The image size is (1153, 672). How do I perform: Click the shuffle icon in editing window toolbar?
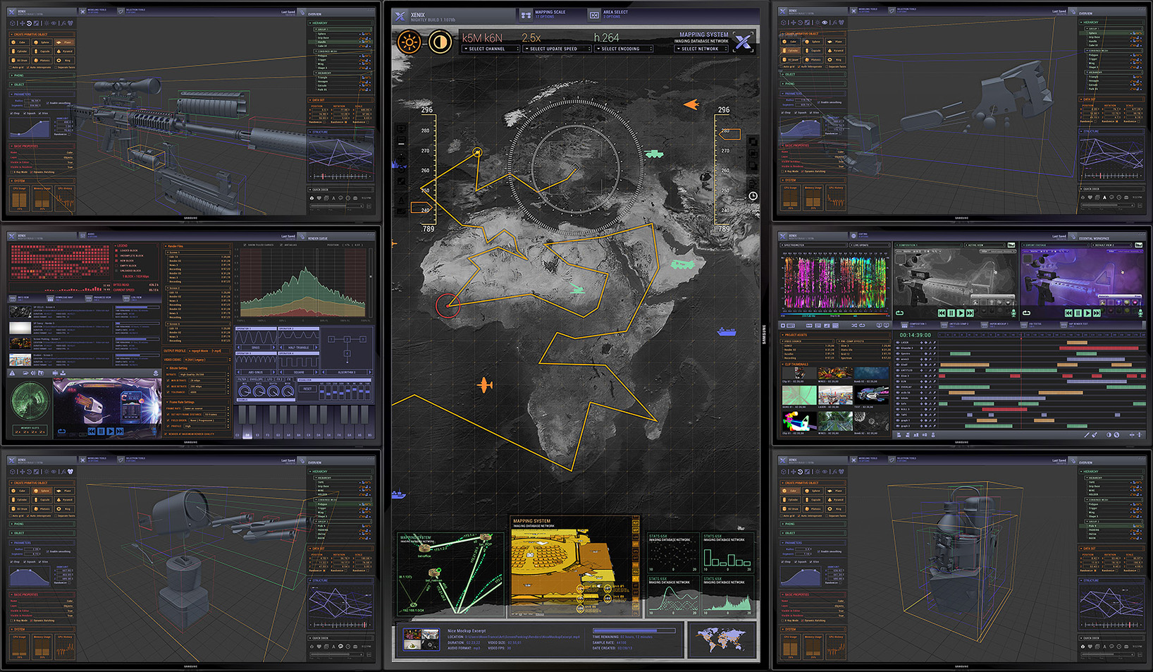click(x=853, y=326)
